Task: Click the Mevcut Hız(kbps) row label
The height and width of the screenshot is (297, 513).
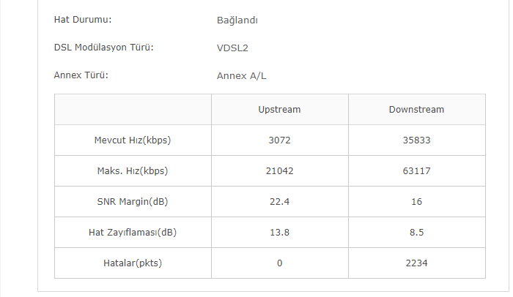Action: (x=133, y=140)
